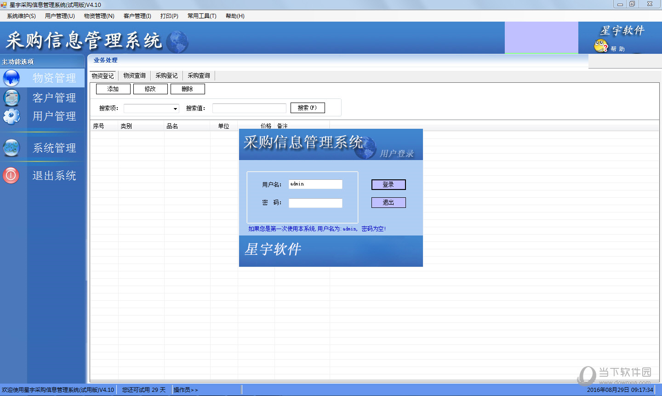Click the date and time in status bar
Image resolution: width=662 pixels, height=396 pixels.
pyautogui.click(x=620, y=390)
